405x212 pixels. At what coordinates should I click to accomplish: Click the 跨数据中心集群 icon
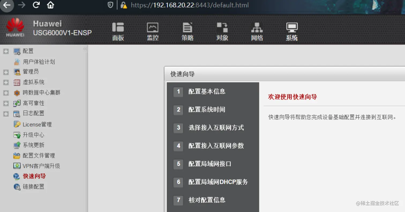click(x=17, y=93)
